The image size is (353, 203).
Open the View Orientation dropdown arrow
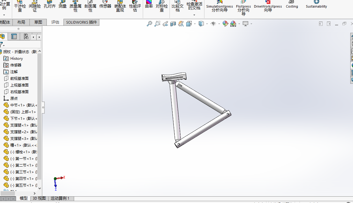(x=195, y=24)
